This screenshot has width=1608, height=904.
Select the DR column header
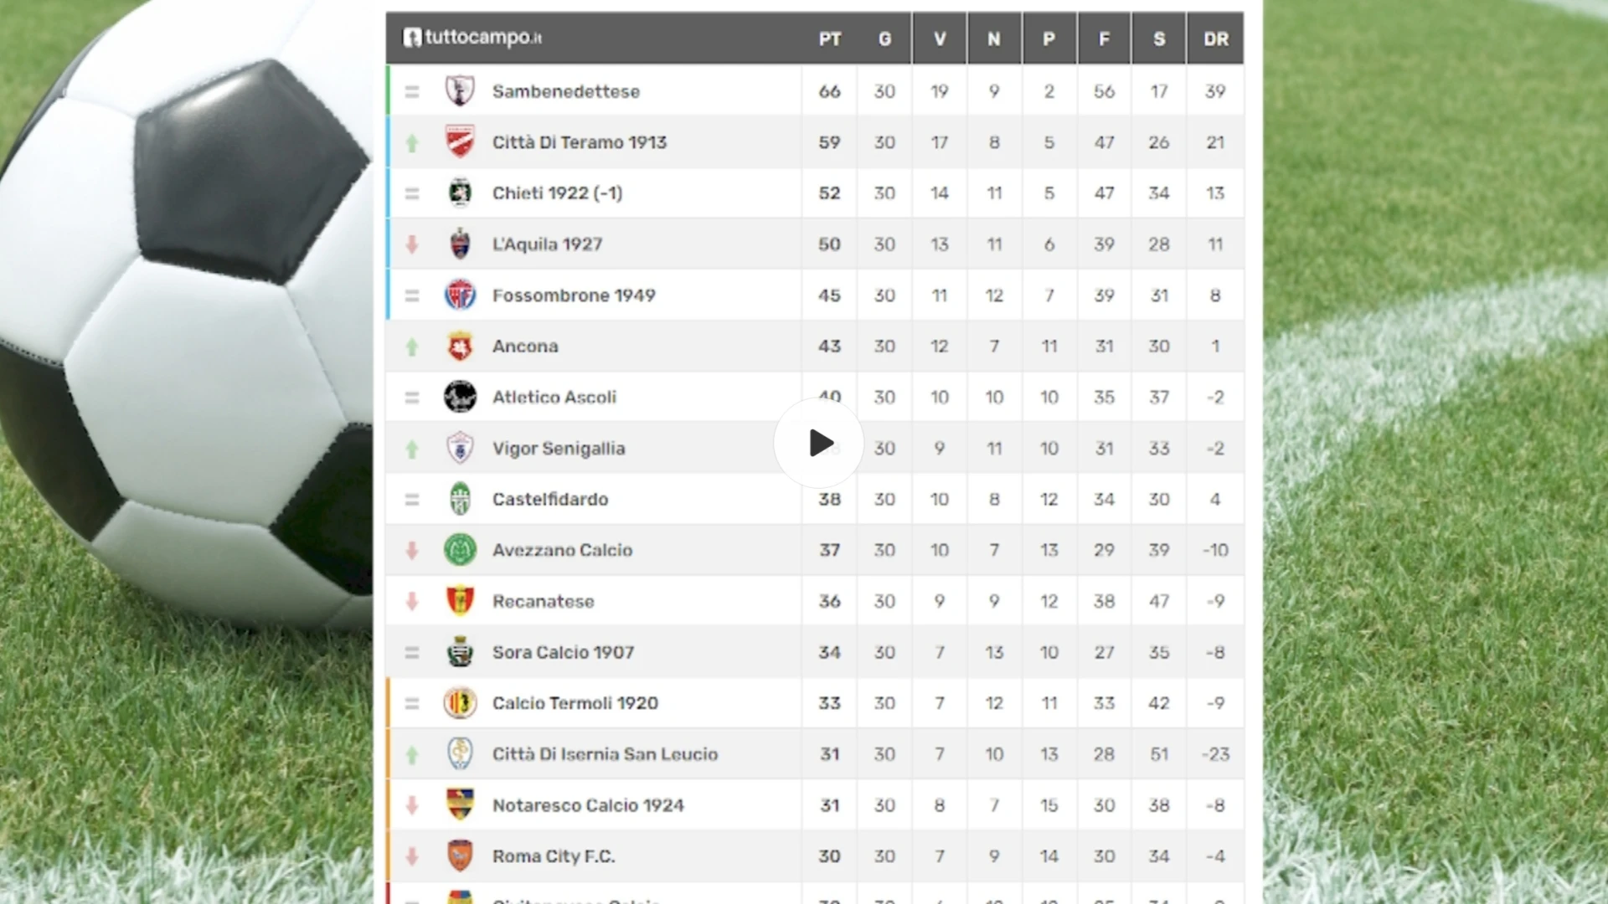(1216, 39)
